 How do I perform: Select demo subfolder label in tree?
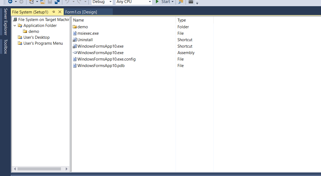coord(34,31)
